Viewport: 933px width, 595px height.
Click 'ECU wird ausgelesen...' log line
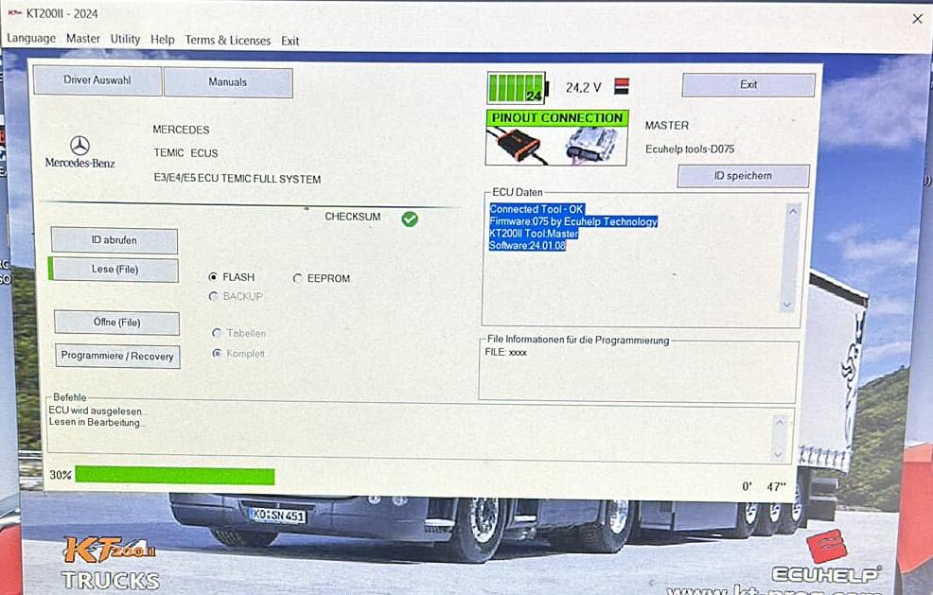[x=98, y=411]
